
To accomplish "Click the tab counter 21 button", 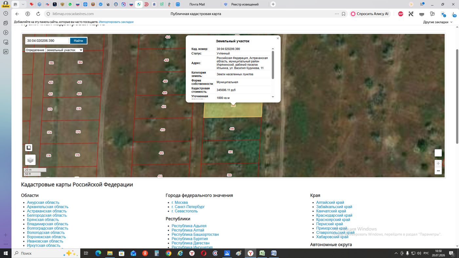I will (x=15, y=4).
